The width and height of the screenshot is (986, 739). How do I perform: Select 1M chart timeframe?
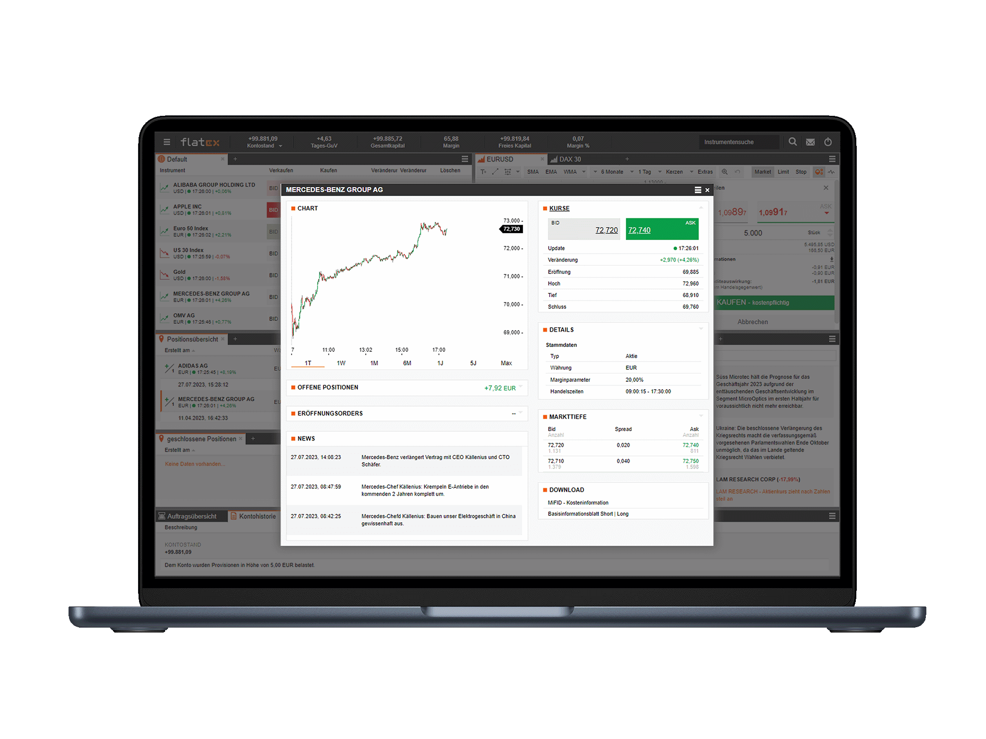pos(374,363)
